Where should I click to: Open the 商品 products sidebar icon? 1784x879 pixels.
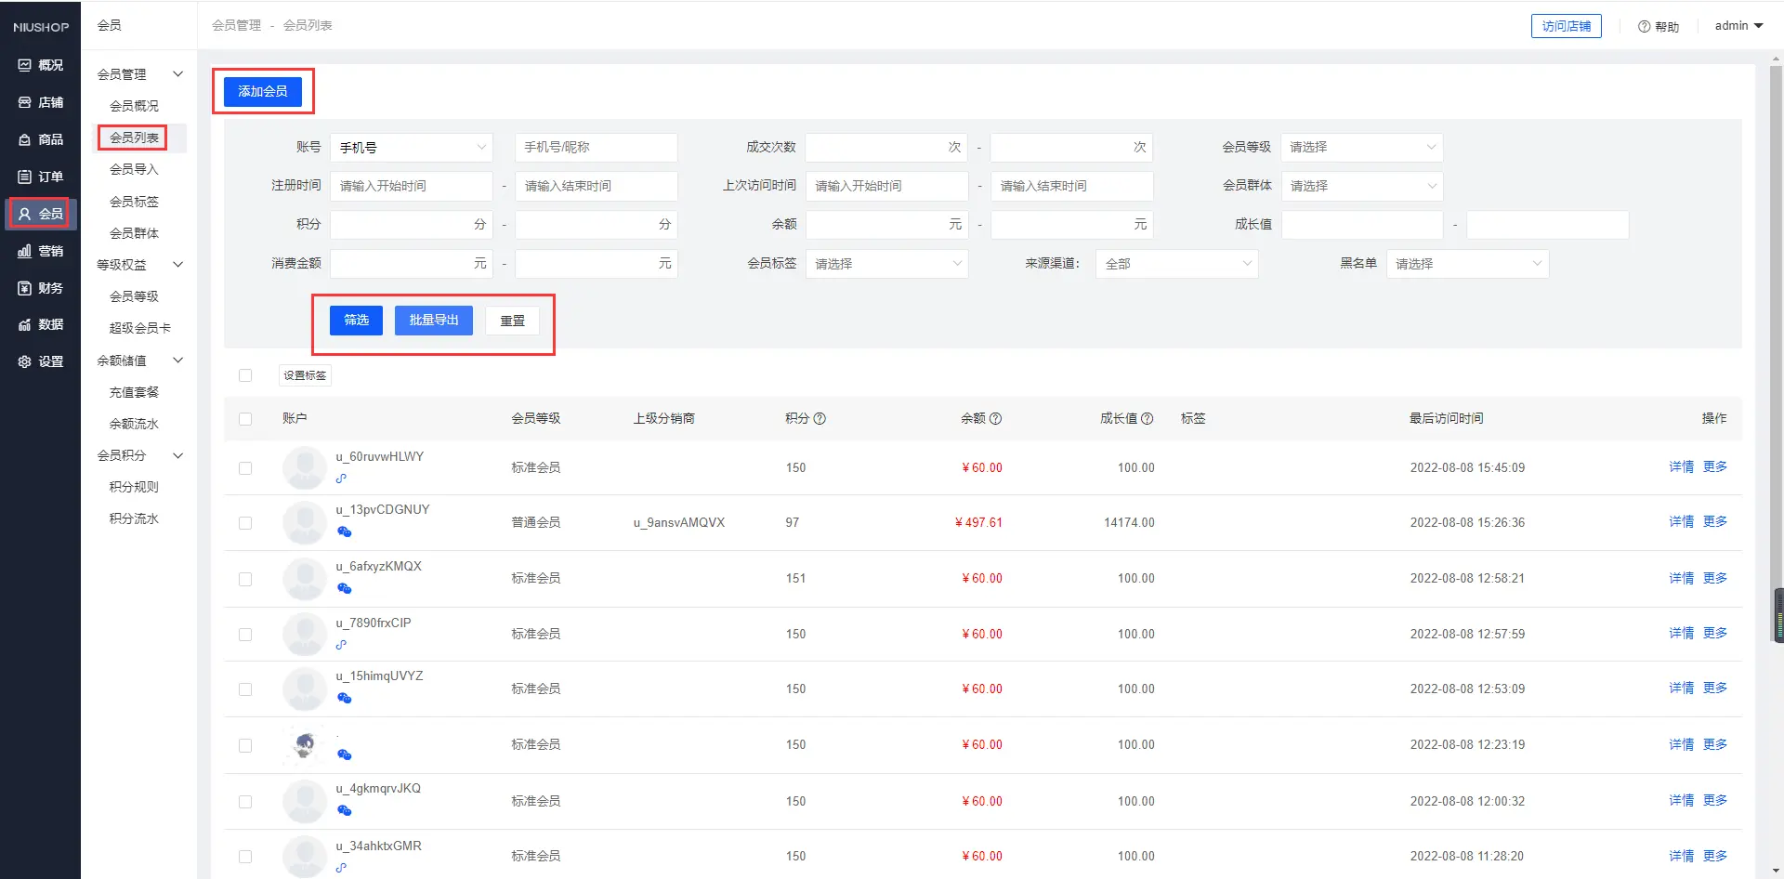click(x=25, y=139)
